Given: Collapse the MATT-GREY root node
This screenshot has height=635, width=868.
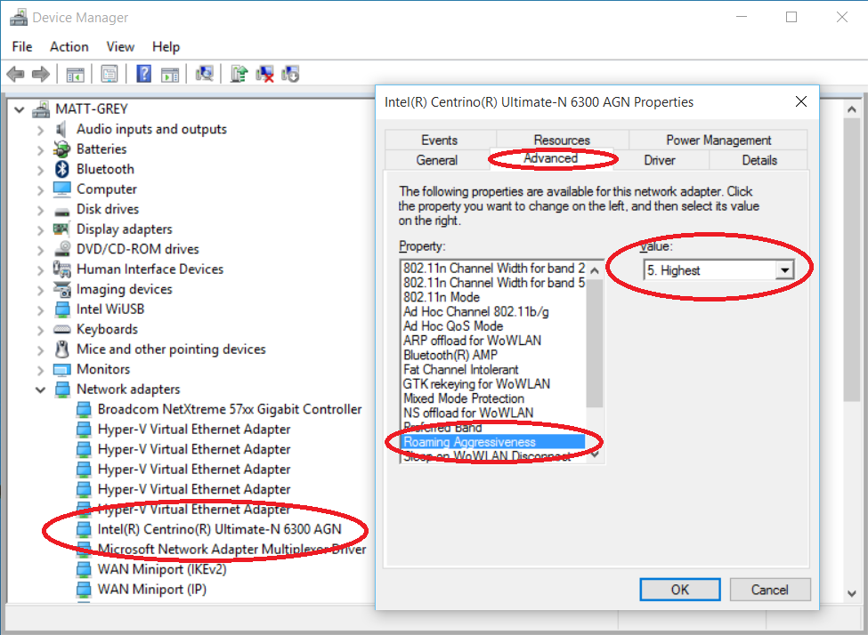Looking at the screenshot, I should pyautogui.click(x=20, y=109).
